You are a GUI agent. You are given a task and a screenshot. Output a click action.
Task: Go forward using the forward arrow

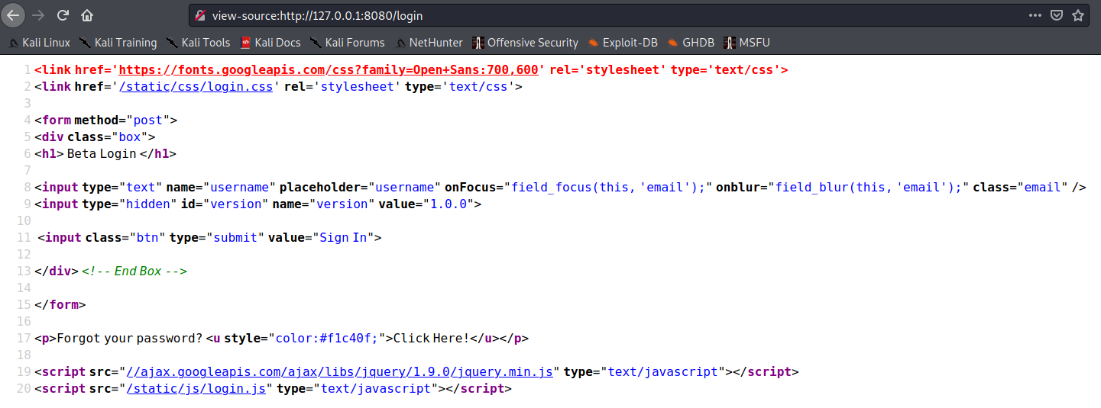(38, 14)
